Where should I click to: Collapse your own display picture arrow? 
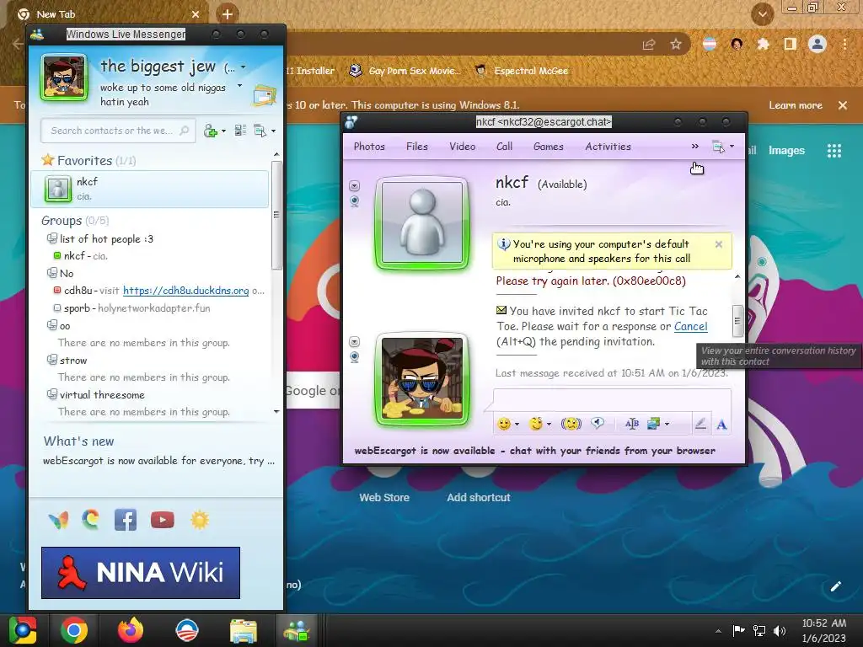355,342
